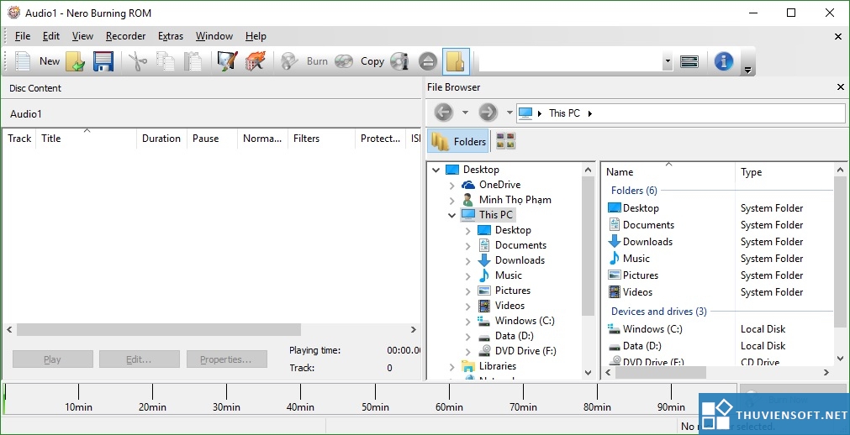Open the Help menu
Screen dimensions: 850x435
pos(256,36)
